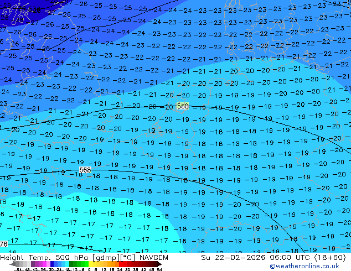Pick the dark purple legend swatch near -42
351x271 pixels.
[33, 264]
